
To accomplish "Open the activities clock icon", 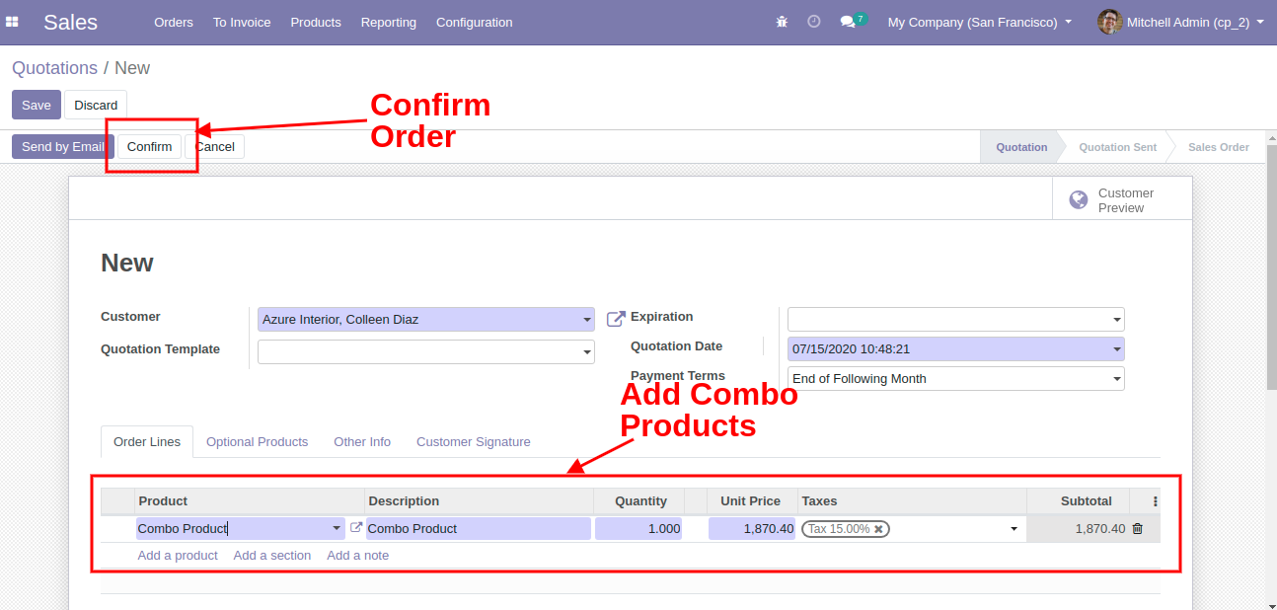I will [814, 22].
